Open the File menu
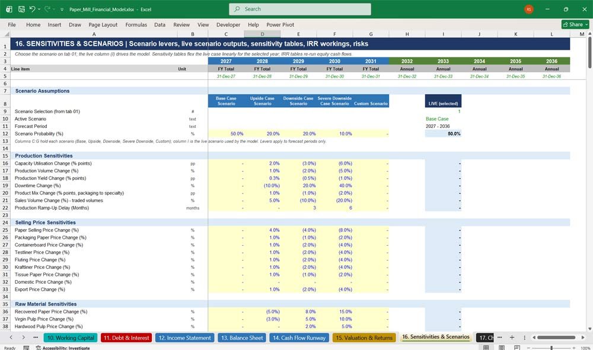 click(12, 24)
